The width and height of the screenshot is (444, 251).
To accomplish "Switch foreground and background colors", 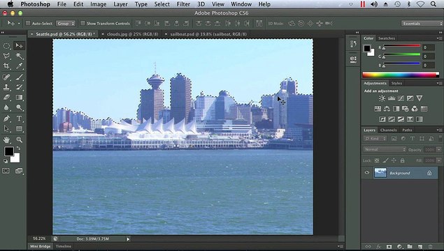I will tap(18, 149).
